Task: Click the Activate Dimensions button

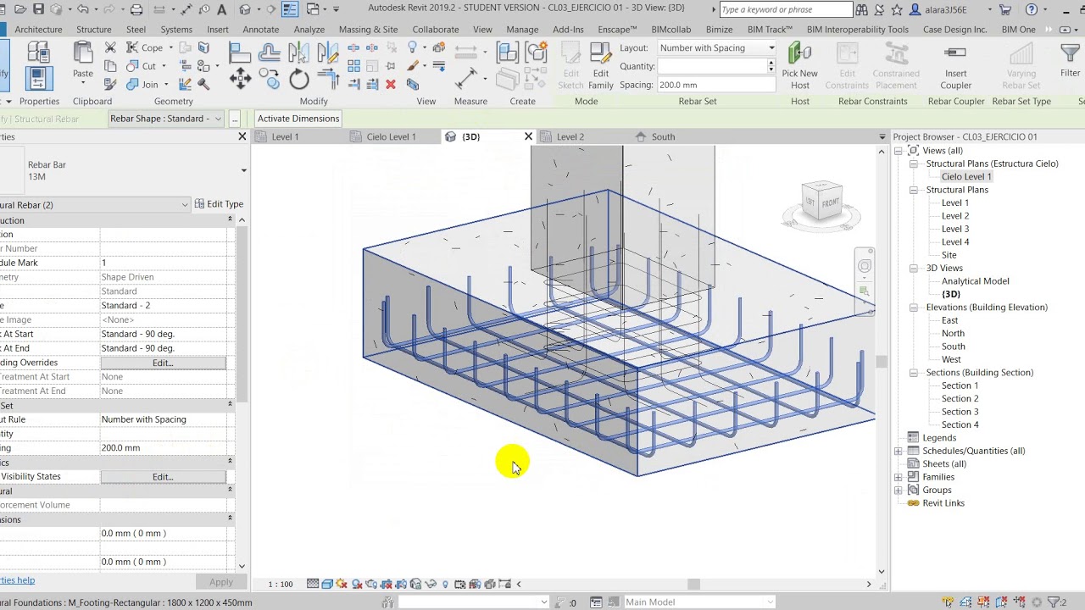Action: [298, 119]
